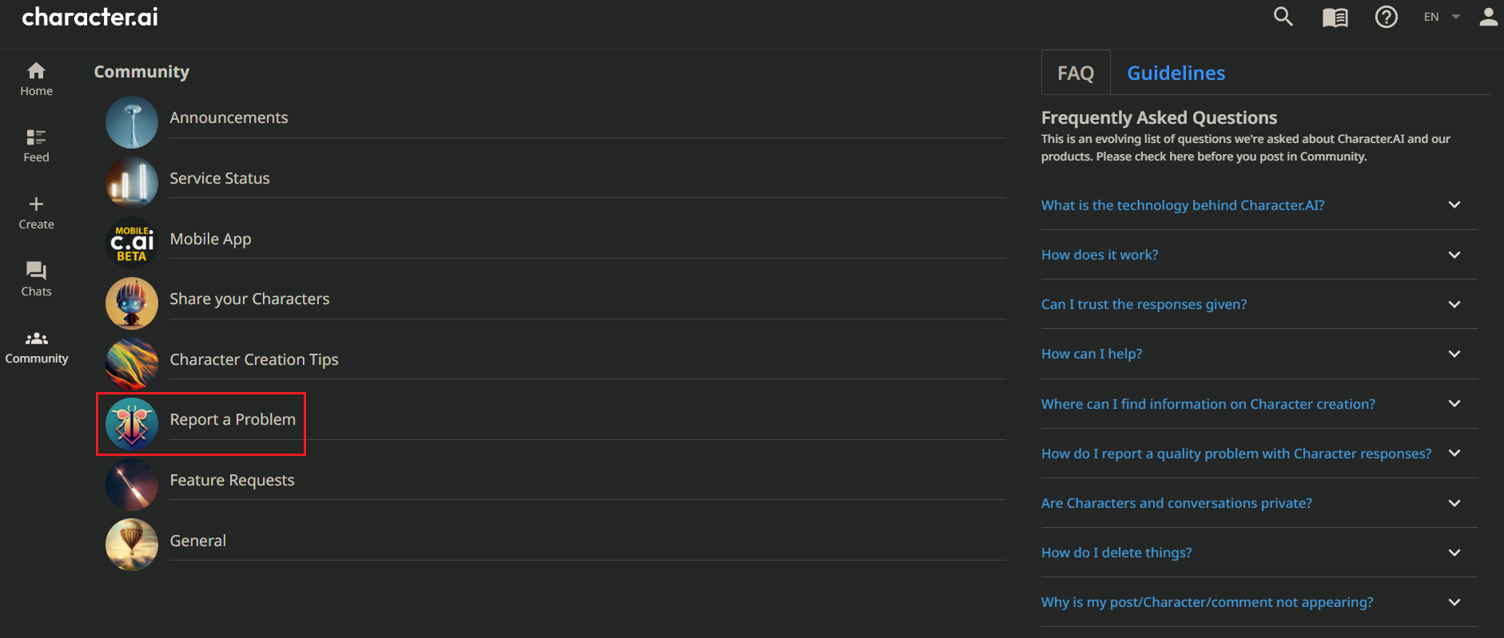Viewport: 1504px width, 638px height.
Task: Switch to the Guidelines tab
Action: 1176,73
